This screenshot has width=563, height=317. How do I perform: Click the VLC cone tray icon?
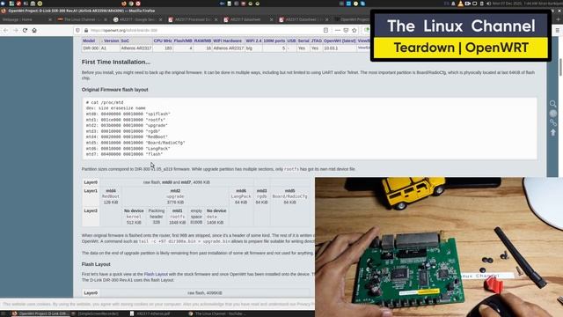[460, 4]
